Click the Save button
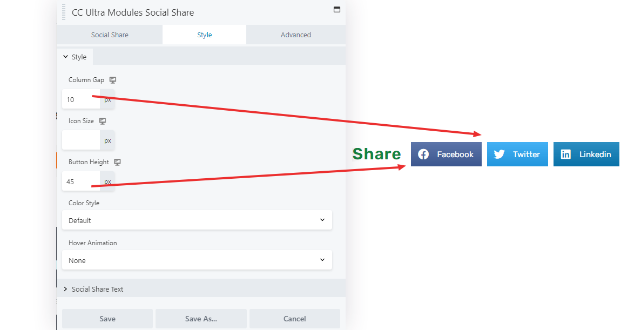Image resolution: width=641 pixels, height=330 pixels. 107,319
